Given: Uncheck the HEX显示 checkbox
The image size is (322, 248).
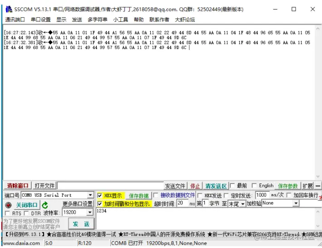Looking at the screenshot, I should [99, 195].
